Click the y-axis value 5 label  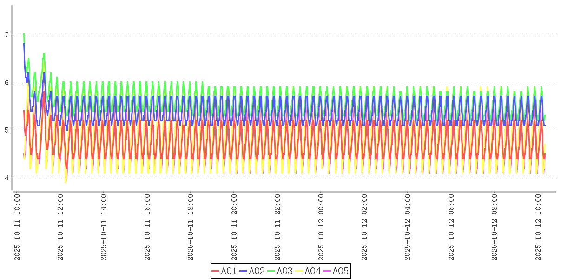(x=7, y=130)
